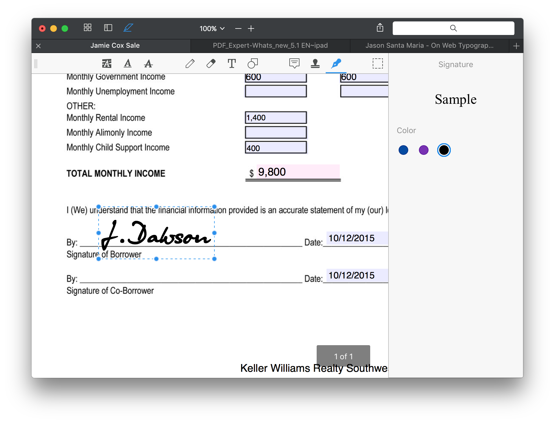The height and width of the screenshot is (423, 555).
Task: Select the eraser tool
Action: click(211, 63)
